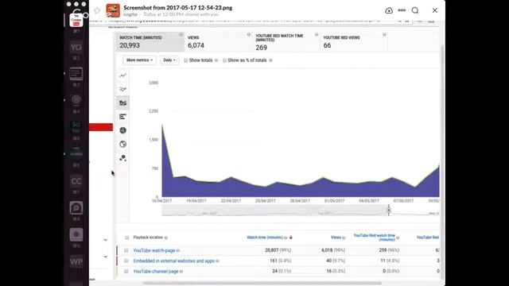Viewport: 509px width, 286px height.
Task: Select the line chart icon
Action: [122, 75]
